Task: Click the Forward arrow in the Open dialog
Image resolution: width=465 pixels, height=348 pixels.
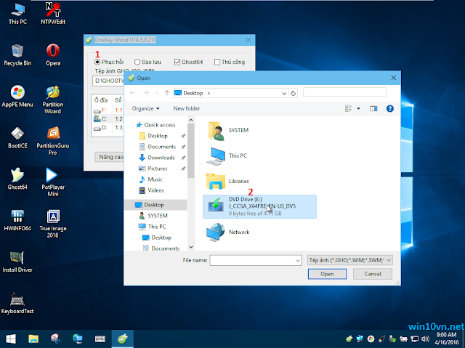Action: [x=146, y=93]
